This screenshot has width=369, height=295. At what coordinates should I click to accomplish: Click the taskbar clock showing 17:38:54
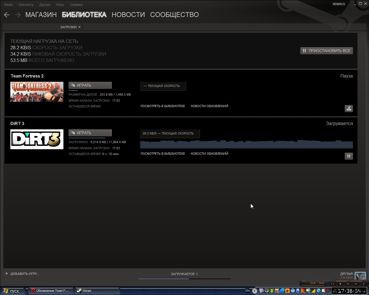[x=349, y=291]
